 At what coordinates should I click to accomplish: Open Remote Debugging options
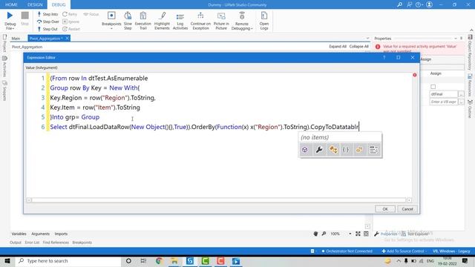[242, 20]
